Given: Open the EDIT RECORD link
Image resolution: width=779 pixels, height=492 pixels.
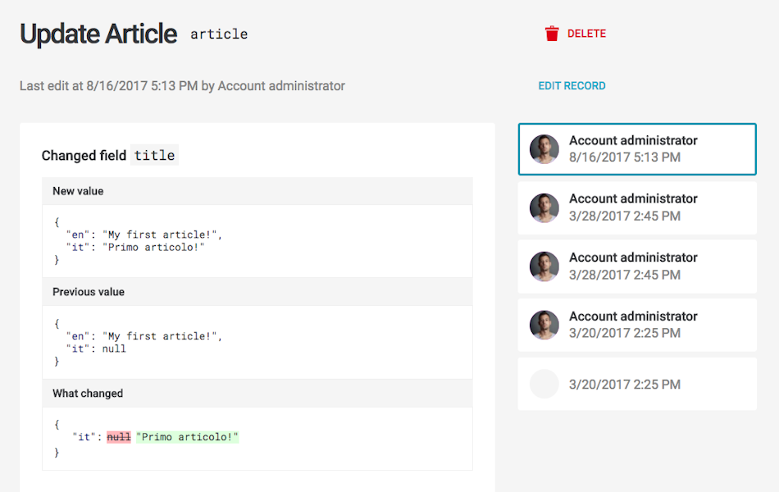Looking at the screenshot, I should (x=572, y=86).
